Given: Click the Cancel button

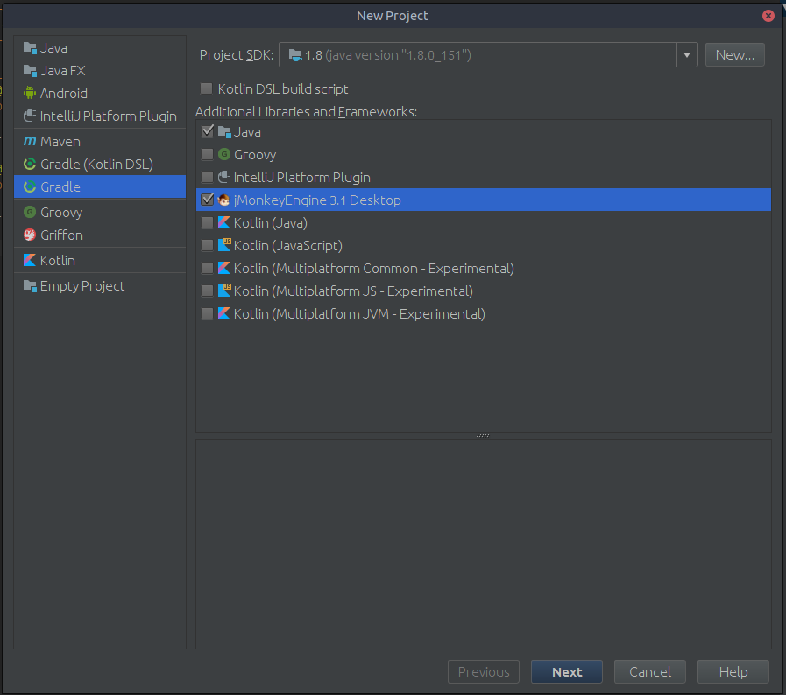Looking at the screenshot, I should (649, 672).
